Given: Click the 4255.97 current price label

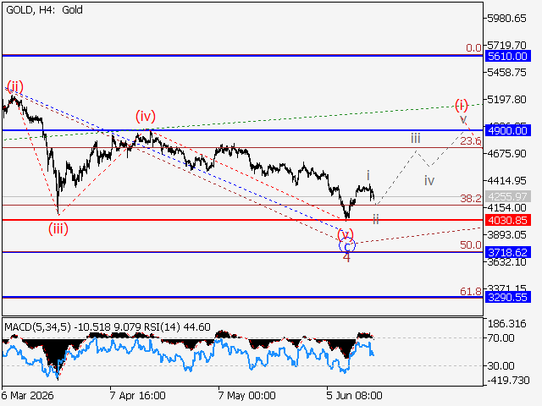Looking at the screenshot, I should coord(507,196).
